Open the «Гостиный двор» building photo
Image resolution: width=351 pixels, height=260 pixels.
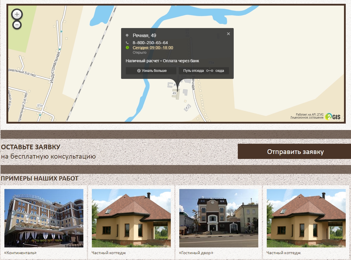tap(219, 218)
